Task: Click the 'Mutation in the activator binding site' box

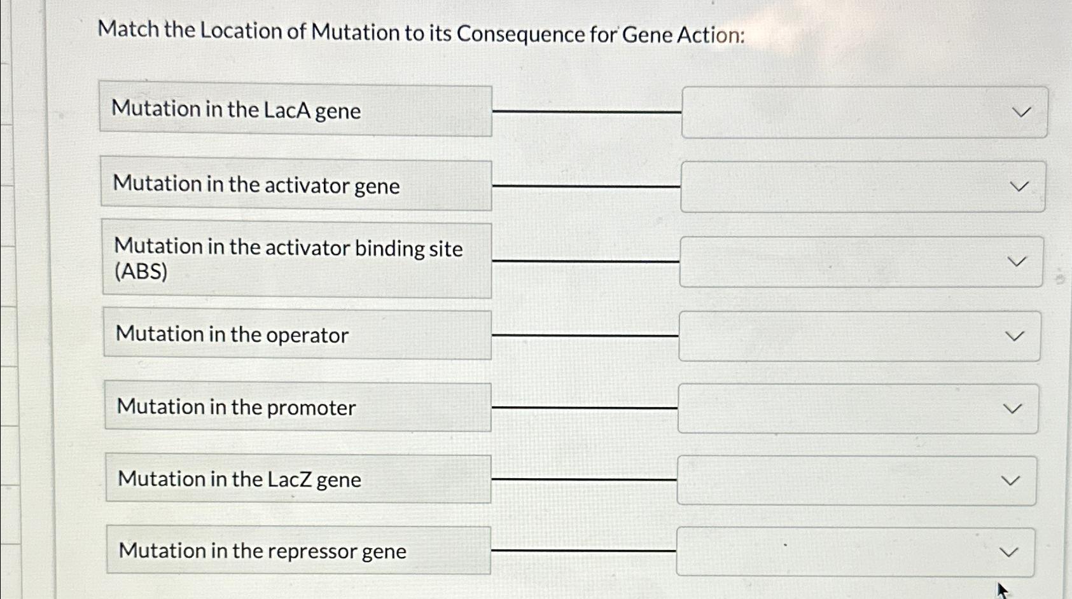Action: pyautogui.click(x=296, y=259)
